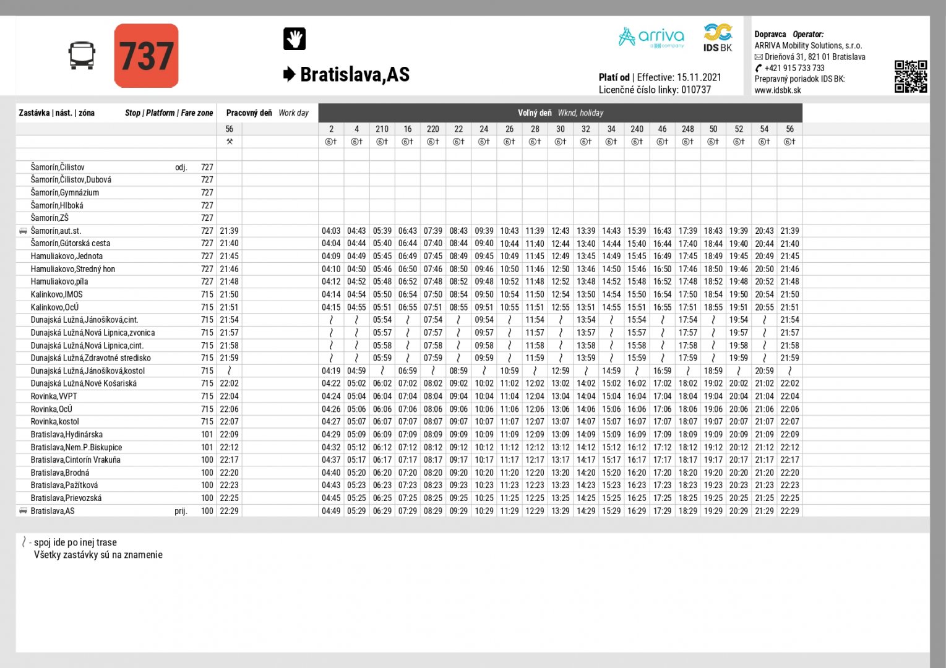Click trip column header 210

[382, 129]
